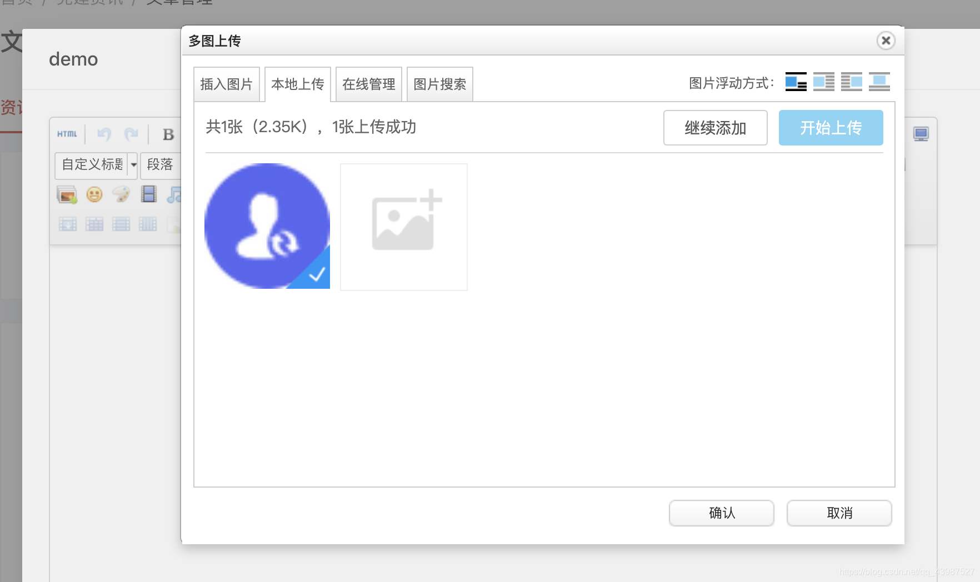Select the 本地上传 tab
This screenshot has width=980, height=582.
coord(298,84)
